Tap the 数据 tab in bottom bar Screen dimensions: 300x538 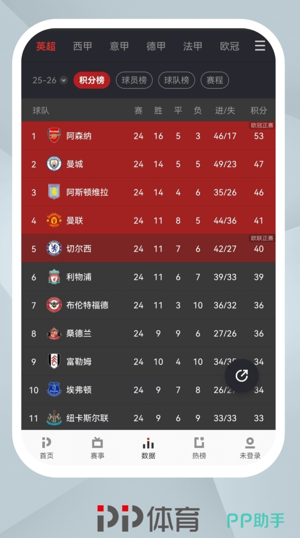(148, 448)
